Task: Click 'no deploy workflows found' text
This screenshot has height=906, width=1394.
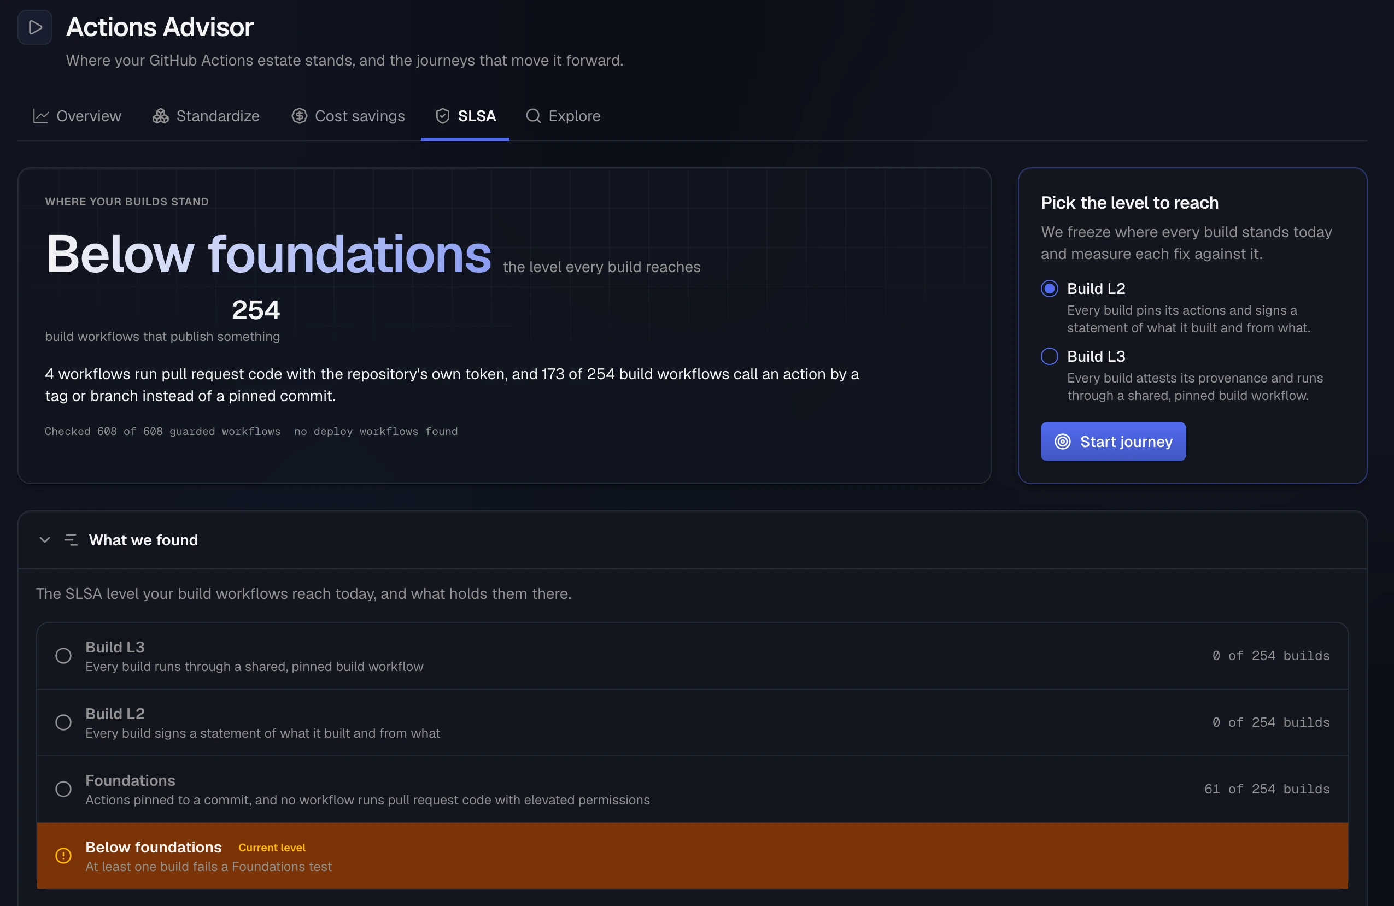Action: point(376,431)
